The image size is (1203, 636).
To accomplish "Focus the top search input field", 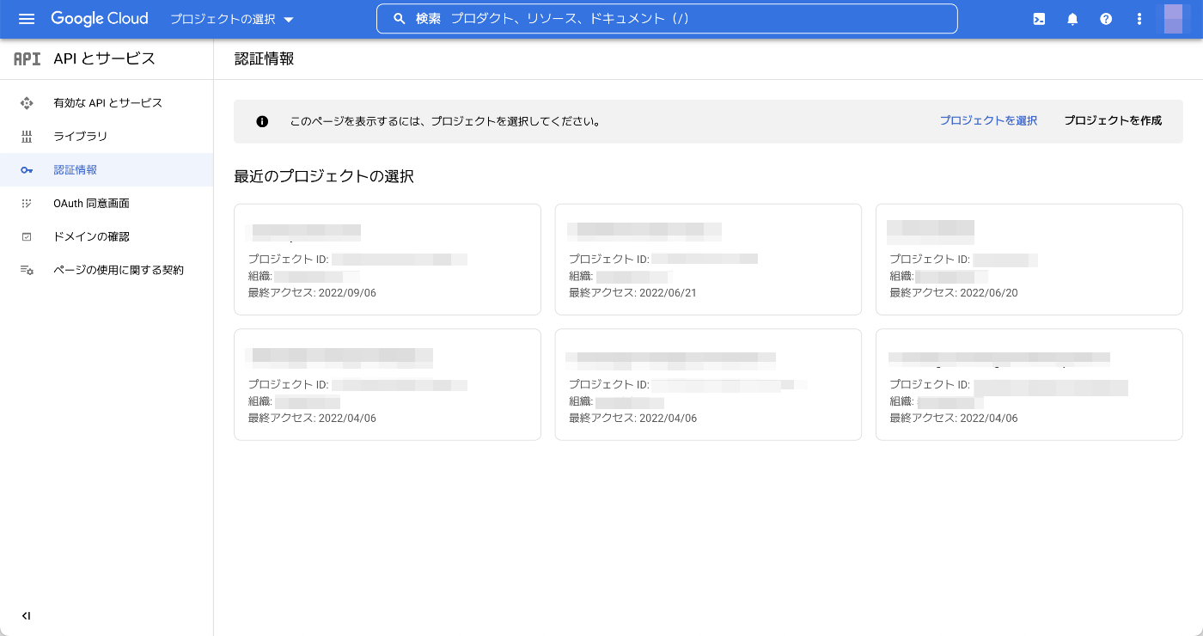I will pyautogui.click(x=667, y=19).
